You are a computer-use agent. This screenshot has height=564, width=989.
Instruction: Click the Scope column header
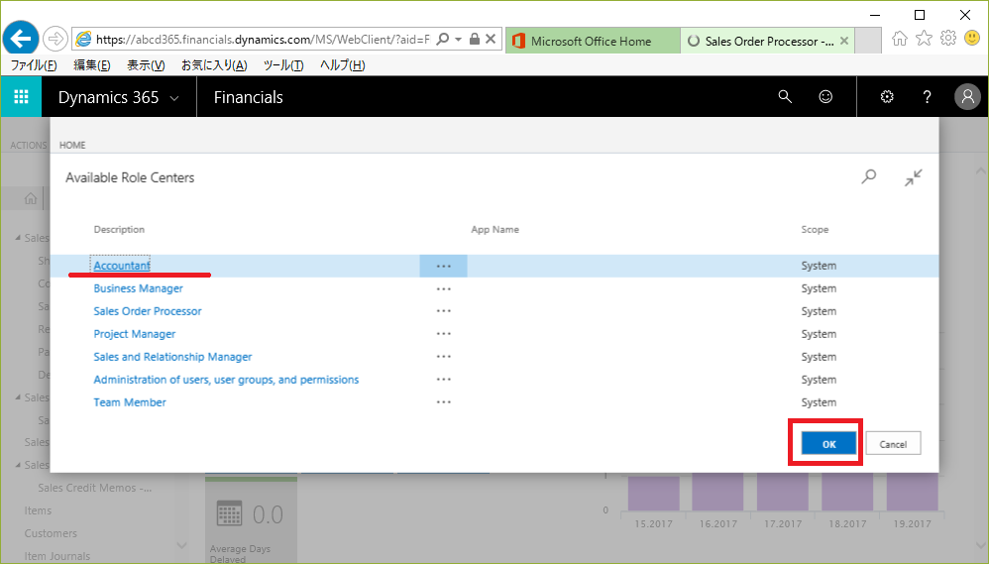tap(815, 230)
